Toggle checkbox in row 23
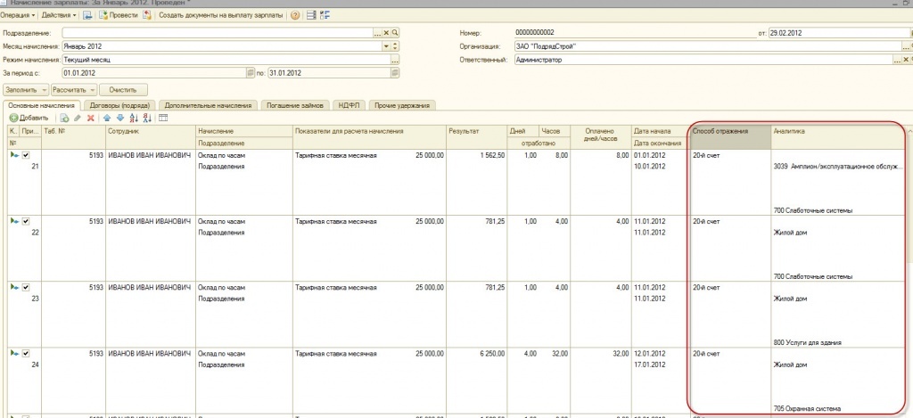Viewport: 913px width, 418px height. pos(26,288)
